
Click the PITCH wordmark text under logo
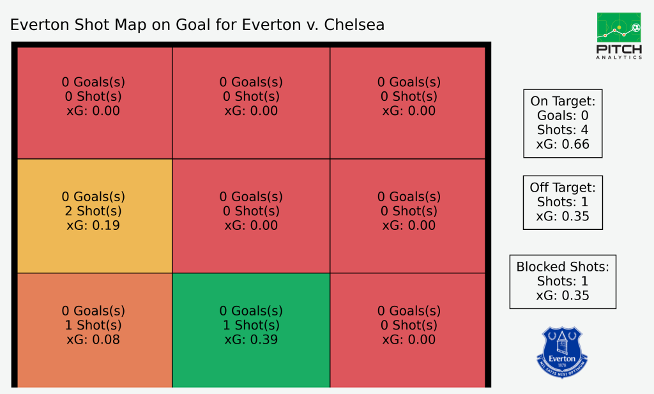click(619, 49)
